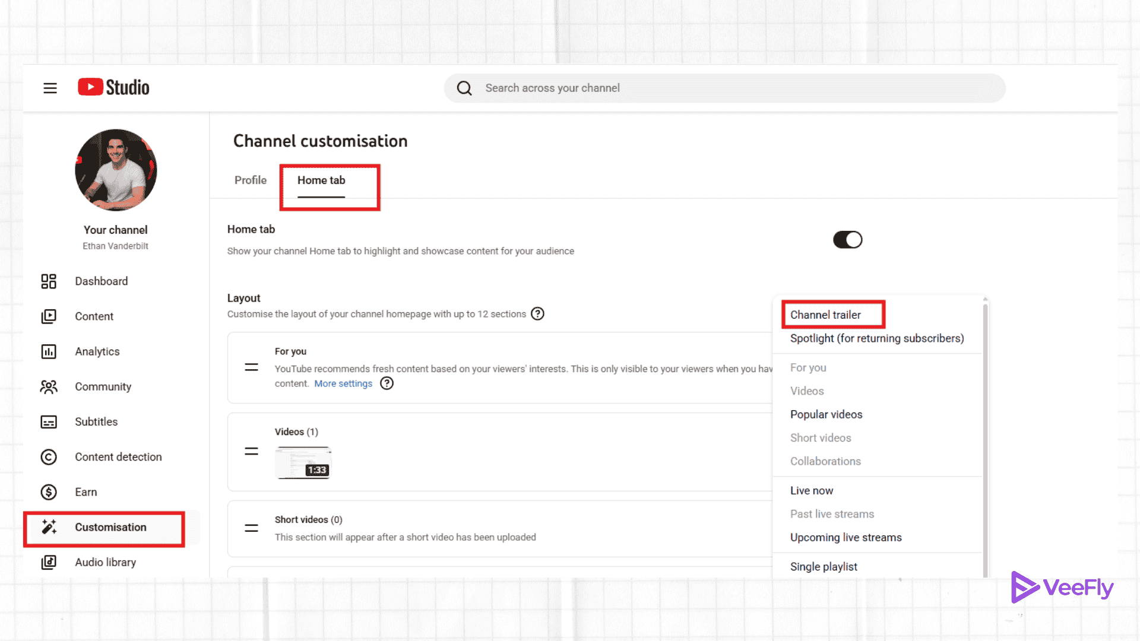
Task: Click the Customisation wand icon
Action: 49,527
